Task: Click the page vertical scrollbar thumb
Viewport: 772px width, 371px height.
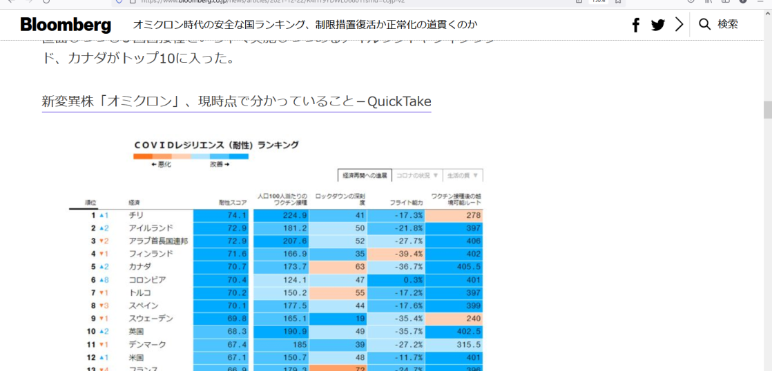Action: (x=766, y=110)
